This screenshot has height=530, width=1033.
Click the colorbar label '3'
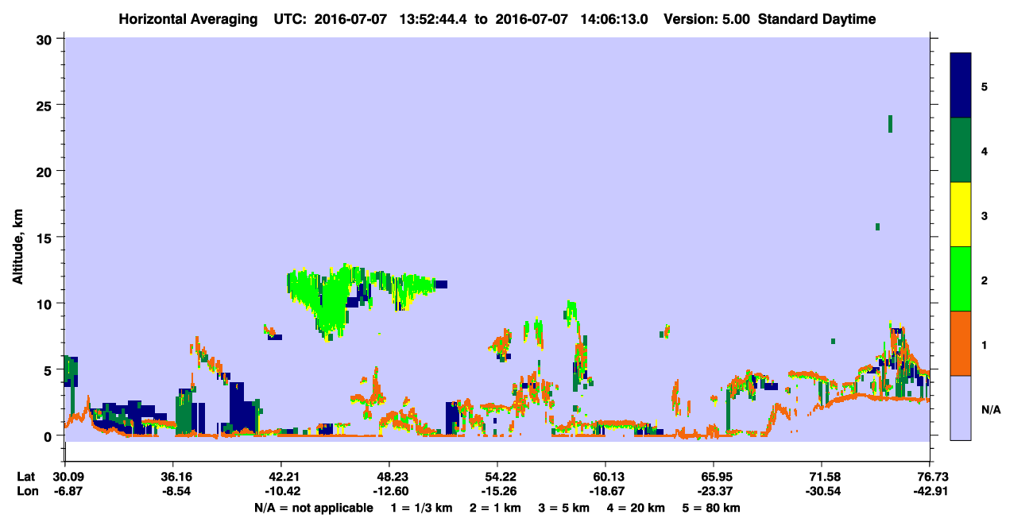[x=985, y=215]
